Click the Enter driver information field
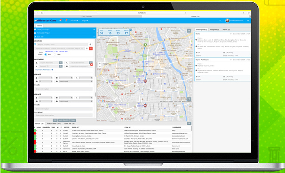285x173 pixels. click(64, 115)
